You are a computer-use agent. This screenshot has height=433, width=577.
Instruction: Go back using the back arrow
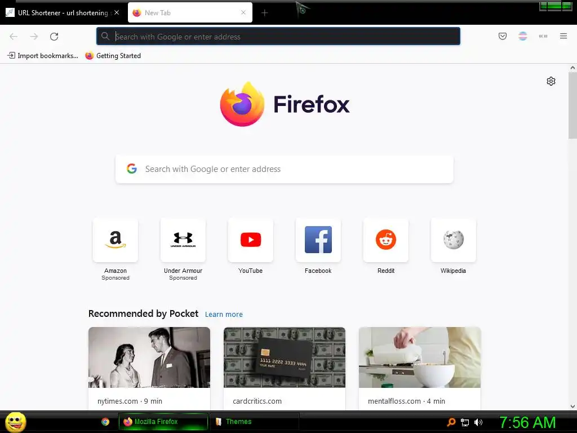click(14, 37)
